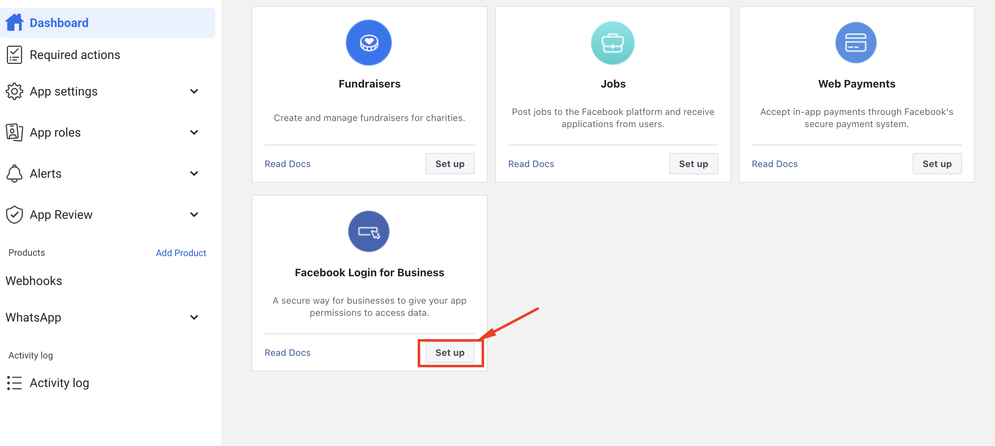Click the App settings gear icon
The height and width of the screenshot is (446, 995).
click(x=14, y=91)
